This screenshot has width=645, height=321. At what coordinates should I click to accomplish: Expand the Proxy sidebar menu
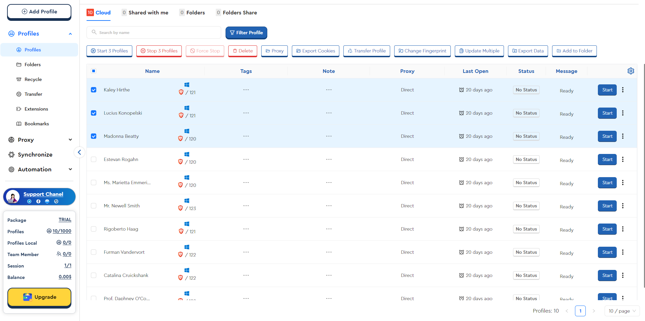[x=40, y=140]
